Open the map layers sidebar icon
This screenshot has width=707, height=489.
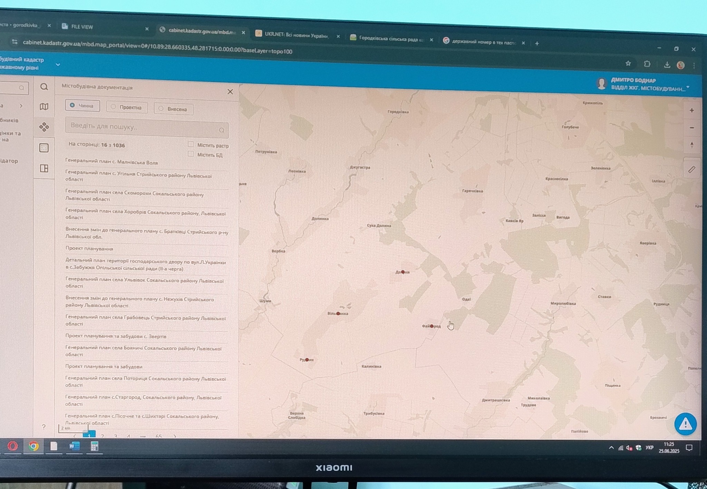coord(44,107)
